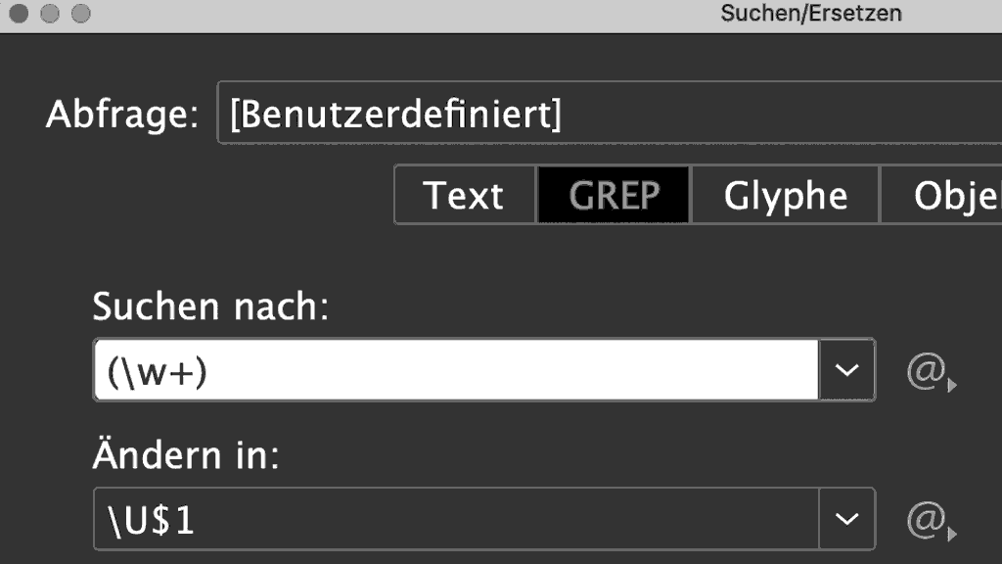Click the Abfrage: label
The image size is (1002, 564).
122,115
